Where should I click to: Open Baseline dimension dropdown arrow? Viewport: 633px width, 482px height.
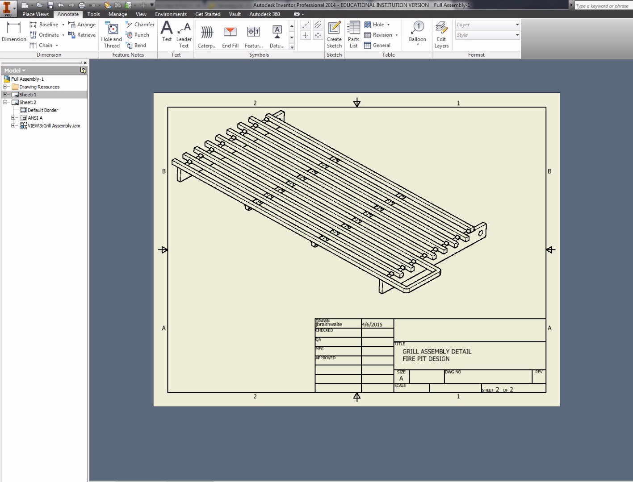pos(63,25)
